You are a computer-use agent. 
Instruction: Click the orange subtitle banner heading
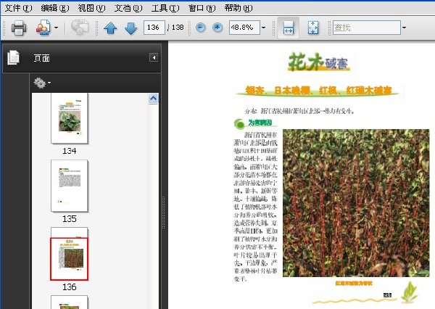[x=318, y=91]
